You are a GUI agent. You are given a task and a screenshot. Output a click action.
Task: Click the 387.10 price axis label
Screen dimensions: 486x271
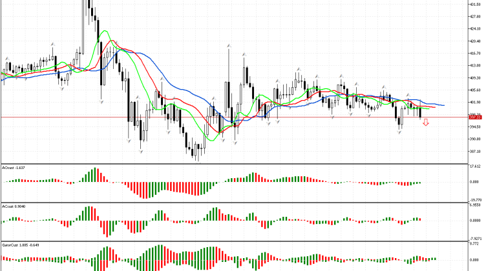pos(475,151)
